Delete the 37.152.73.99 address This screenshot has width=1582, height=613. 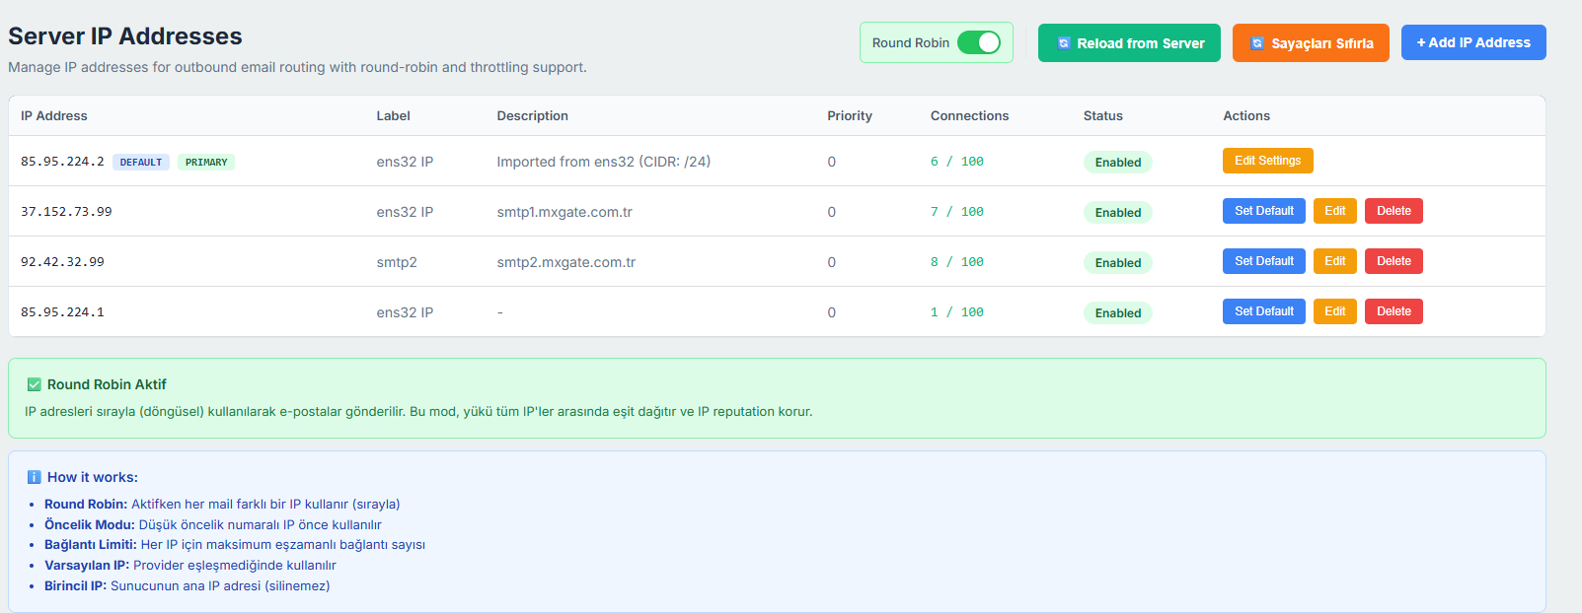pyautogui.click(x=1394, y=211)
